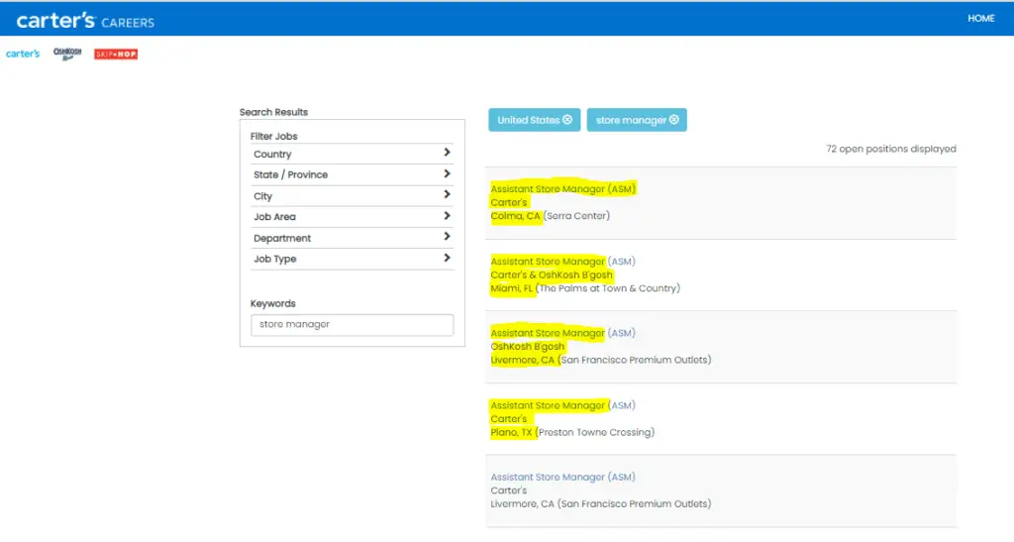Click the 'Keywords' label
The height and width of the screenshot is (542, 1014).
click(273, 303)
